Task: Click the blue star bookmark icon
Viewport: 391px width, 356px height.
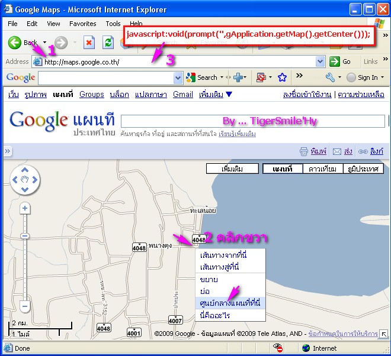Action: point(282,77)
